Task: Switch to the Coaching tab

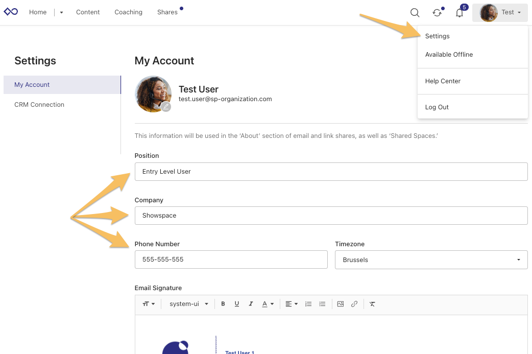Action: tap(128, 12)
